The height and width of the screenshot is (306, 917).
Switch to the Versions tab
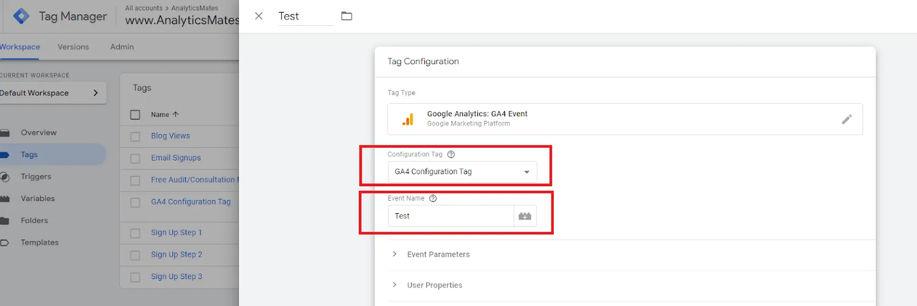point(73,47)
